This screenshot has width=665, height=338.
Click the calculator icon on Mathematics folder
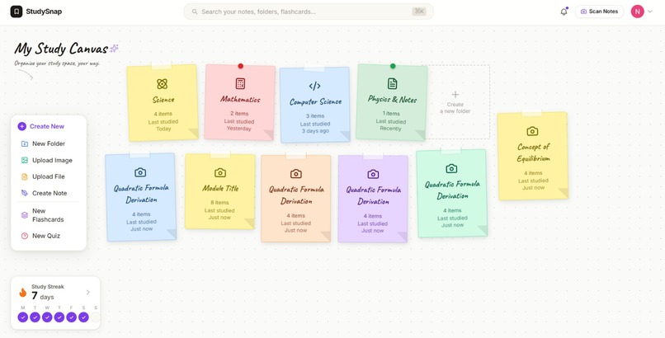click(240, 83)
